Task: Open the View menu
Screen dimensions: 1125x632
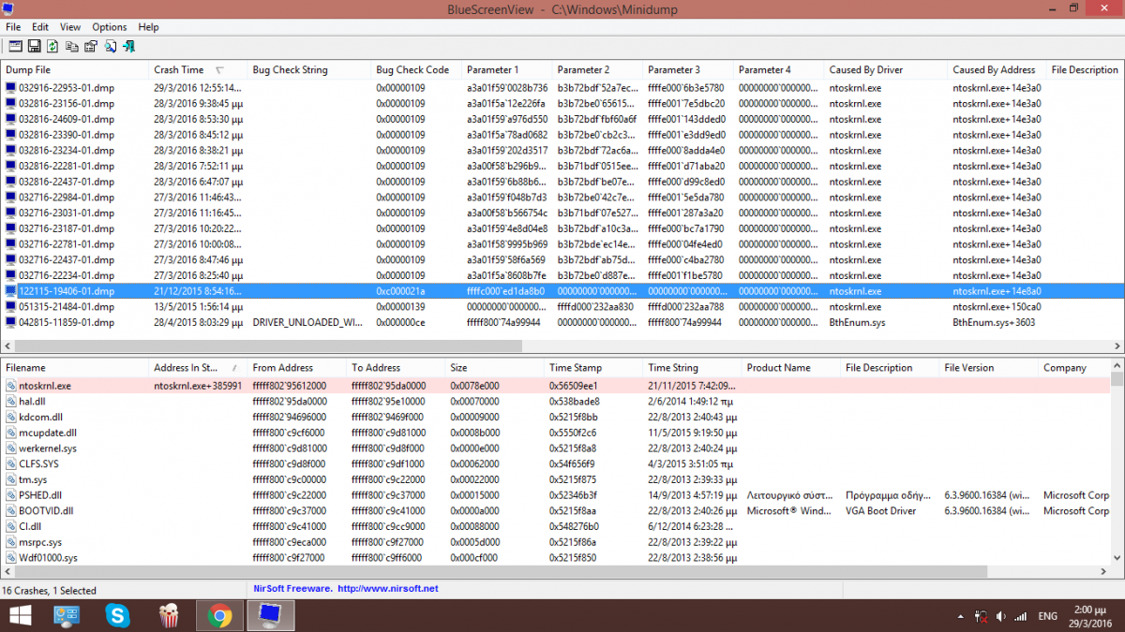Action: (70, 27)
